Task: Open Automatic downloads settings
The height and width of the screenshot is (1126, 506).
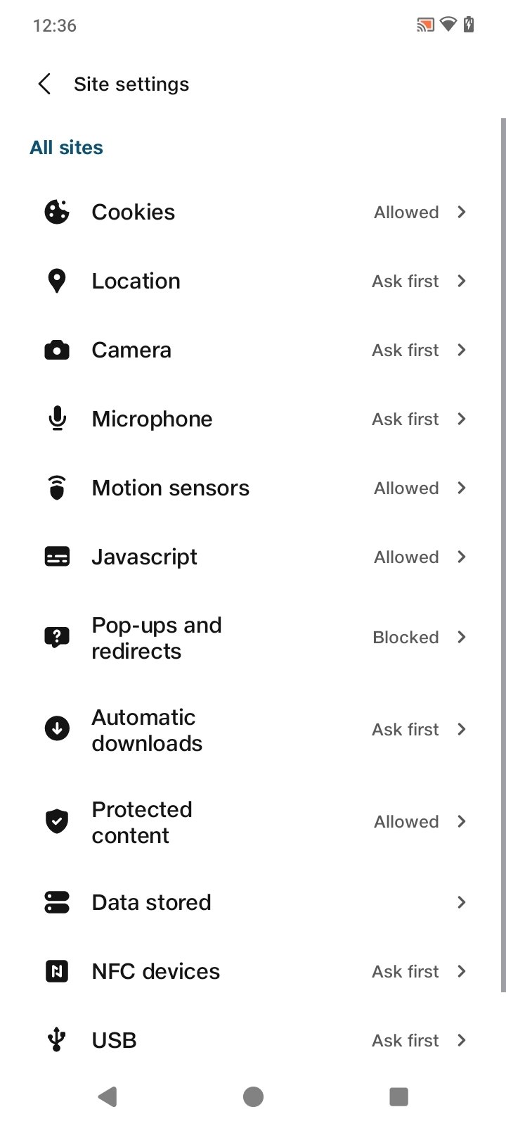Action: coord(147,730)
